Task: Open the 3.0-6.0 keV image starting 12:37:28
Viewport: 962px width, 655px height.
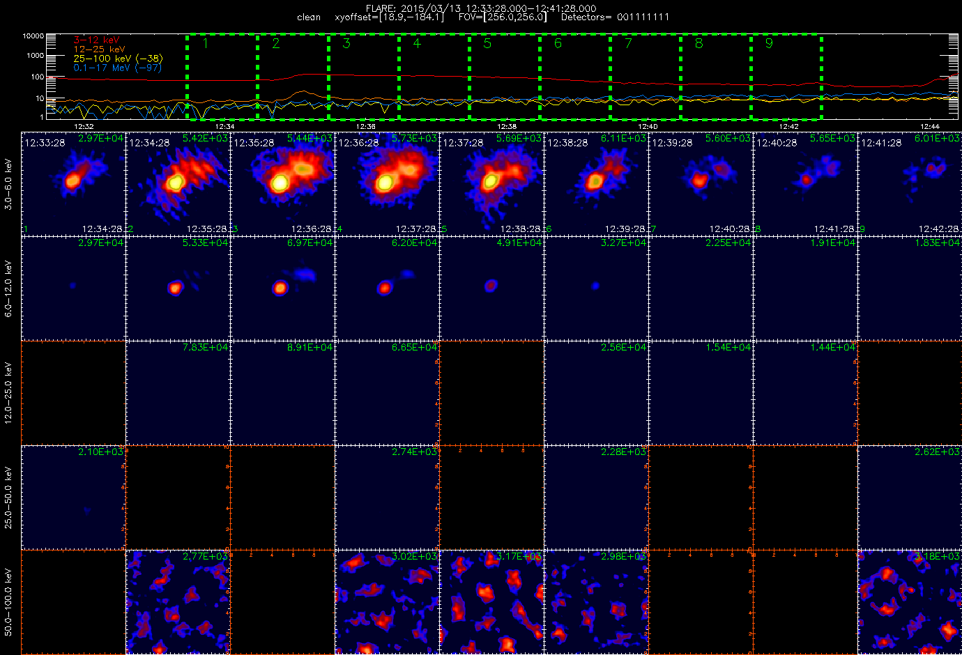Action: [x=492, y=183]
